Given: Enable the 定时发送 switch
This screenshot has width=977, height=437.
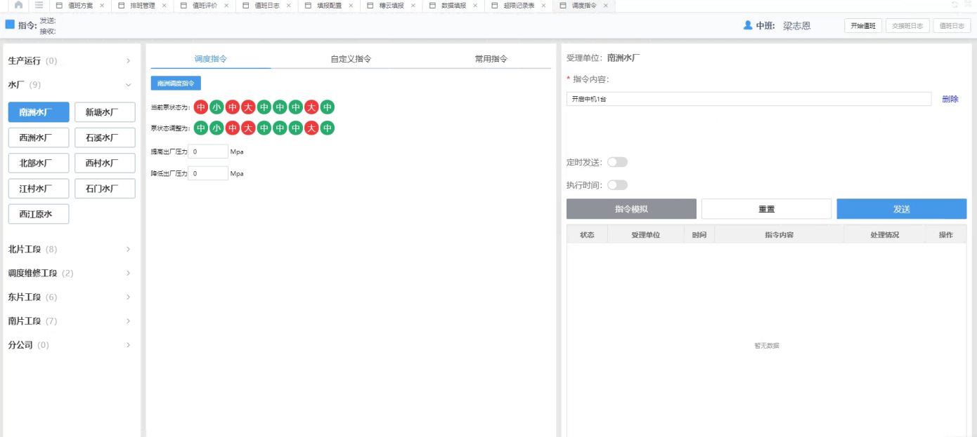Looking at the screenshot, I should click(617, 162).
